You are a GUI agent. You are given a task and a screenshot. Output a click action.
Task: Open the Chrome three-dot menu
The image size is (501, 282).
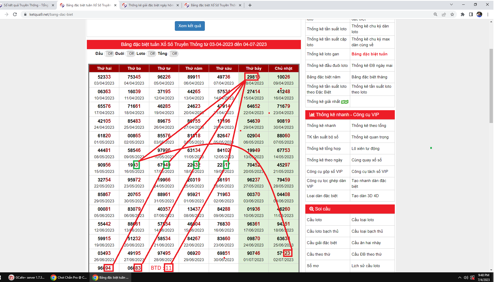click(x=488, y=14)
